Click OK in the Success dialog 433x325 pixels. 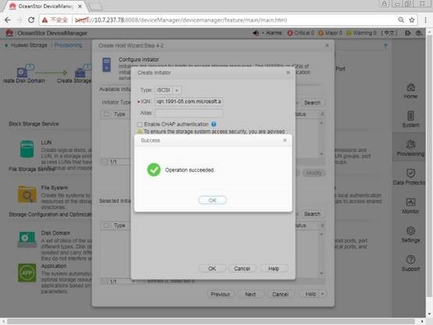(x=213, y=200)
